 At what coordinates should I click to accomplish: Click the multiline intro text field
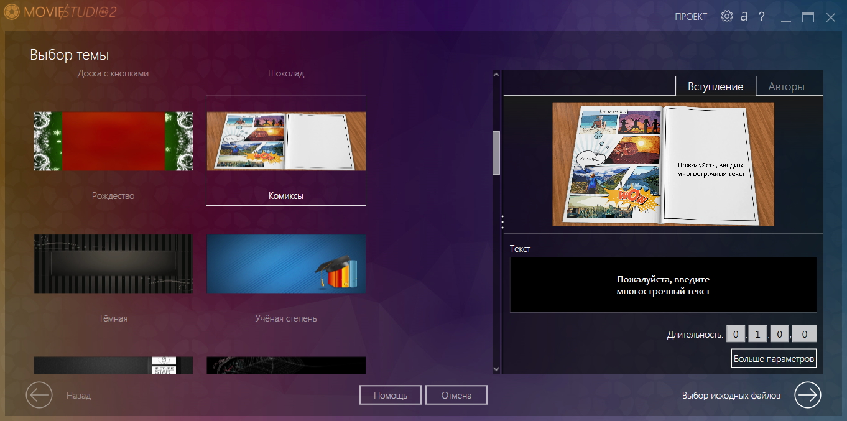click(x=663, y=285)
